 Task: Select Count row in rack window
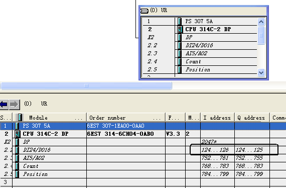tap(200, 61)
